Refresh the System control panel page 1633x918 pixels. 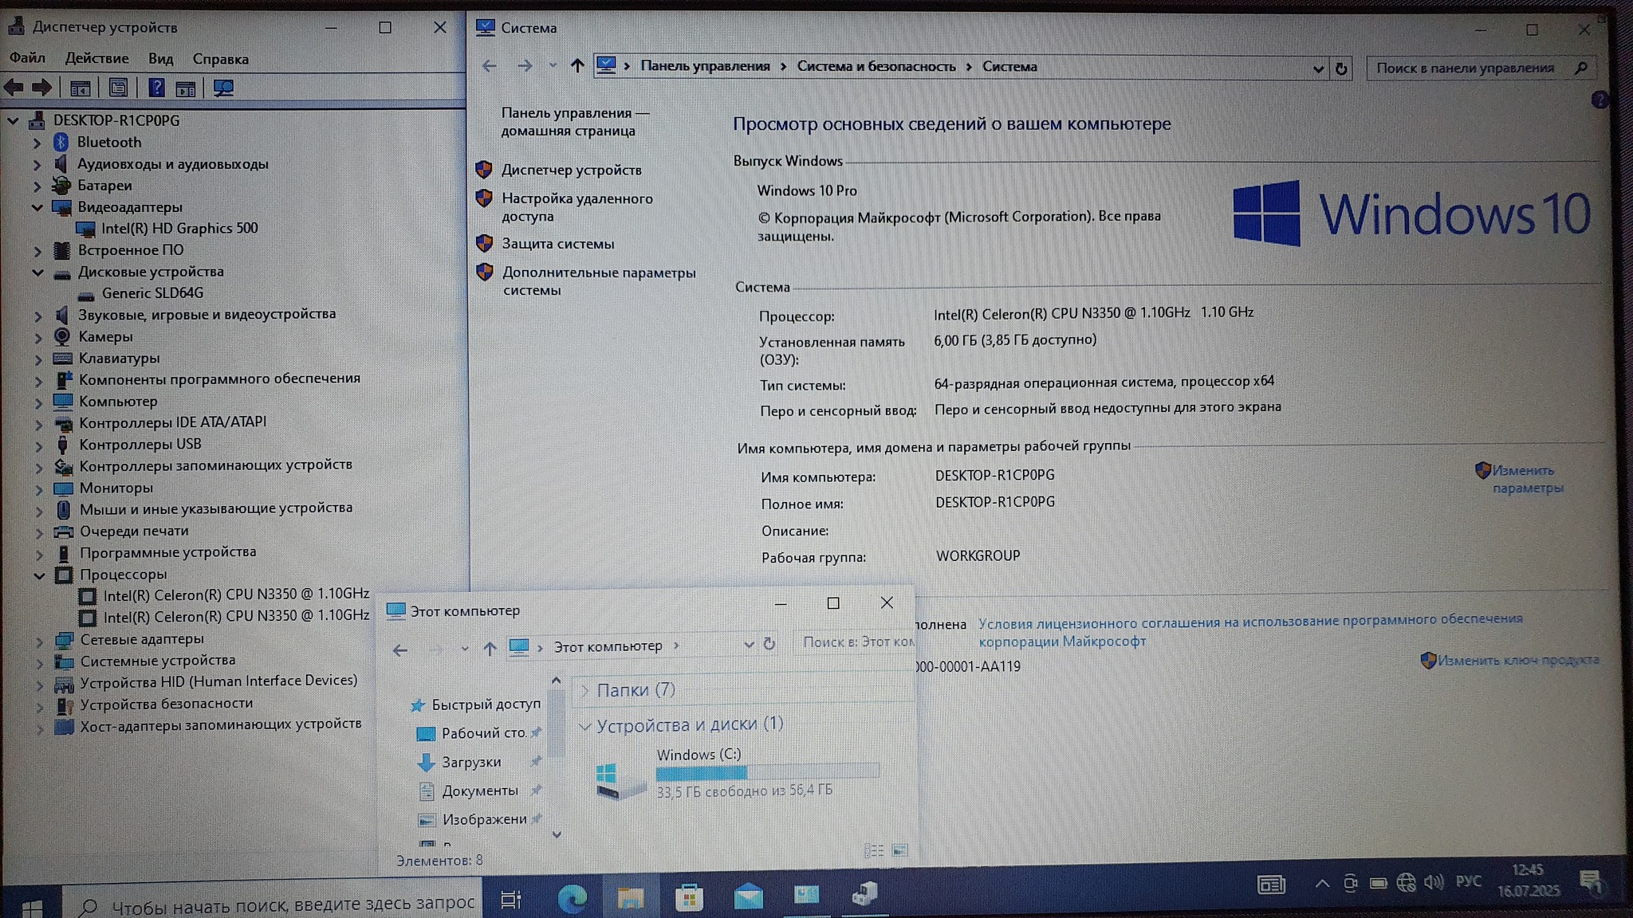click(1341, 69)
